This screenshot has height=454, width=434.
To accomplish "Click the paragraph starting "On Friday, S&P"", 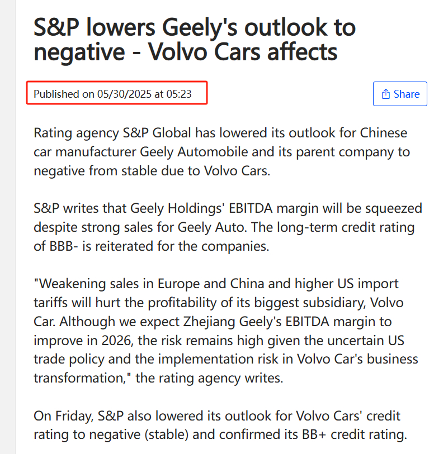I will (x=220, y=425).
